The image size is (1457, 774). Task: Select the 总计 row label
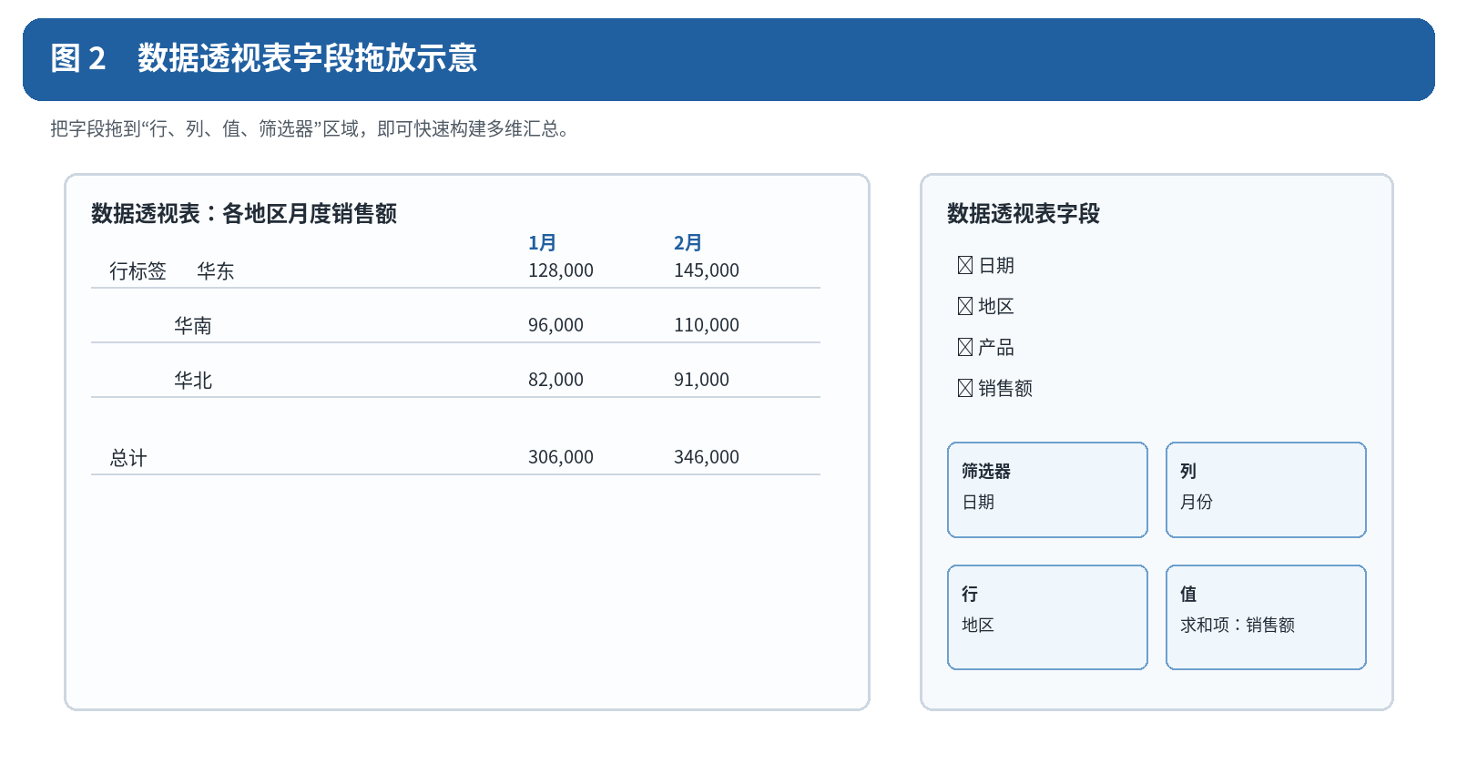click(x=128, y=458)
